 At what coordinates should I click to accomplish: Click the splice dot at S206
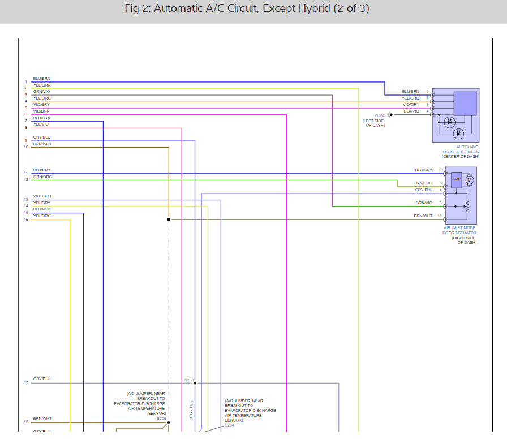(x=169, y=423)
